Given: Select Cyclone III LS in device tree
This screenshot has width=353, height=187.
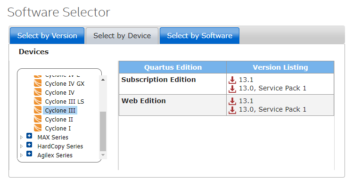Looking at the screenshot, I should [x=65, y=102].
